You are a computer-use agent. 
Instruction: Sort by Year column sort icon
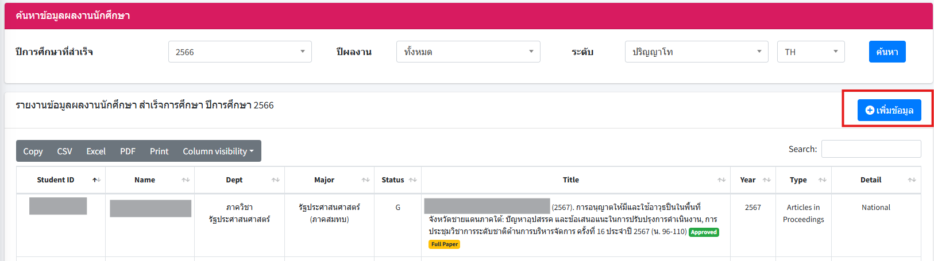(x=766, y=180)
